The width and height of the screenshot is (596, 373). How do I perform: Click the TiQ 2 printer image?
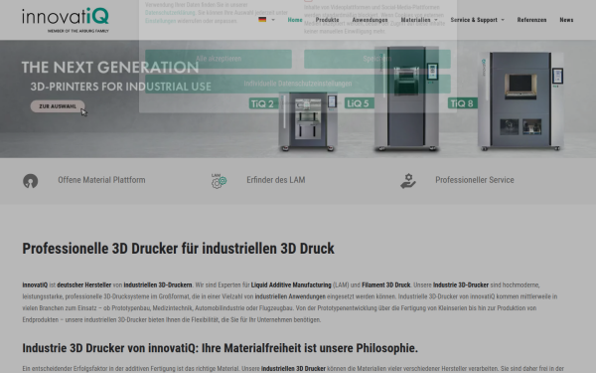(308, 121)
